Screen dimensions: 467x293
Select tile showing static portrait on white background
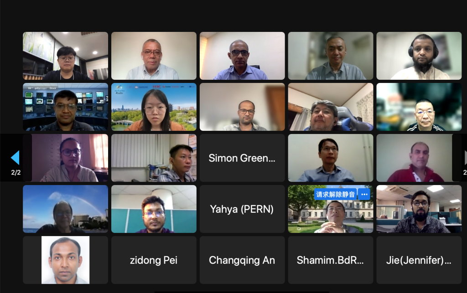click(x=65, y=260)
